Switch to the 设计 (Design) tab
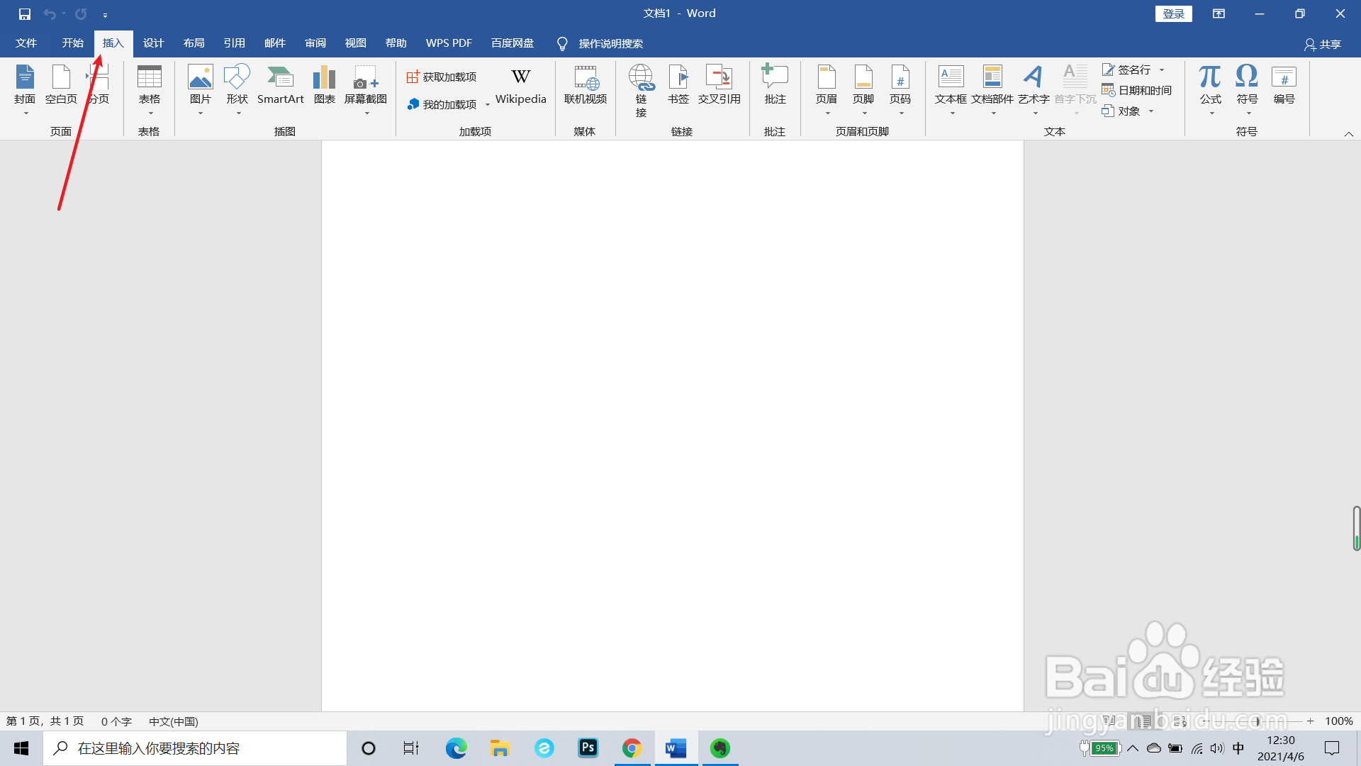This screenshot has height=766, width=1361. (153, 43)
